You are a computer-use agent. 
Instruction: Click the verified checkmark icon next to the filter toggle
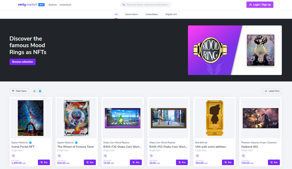click(x=40, y=91)
